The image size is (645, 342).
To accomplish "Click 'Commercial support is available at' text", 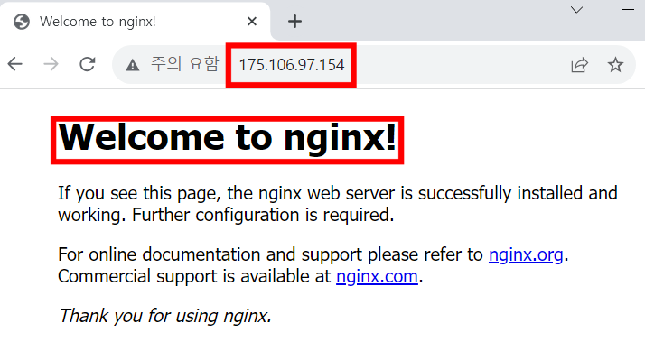I will click(x=194, y=276).
